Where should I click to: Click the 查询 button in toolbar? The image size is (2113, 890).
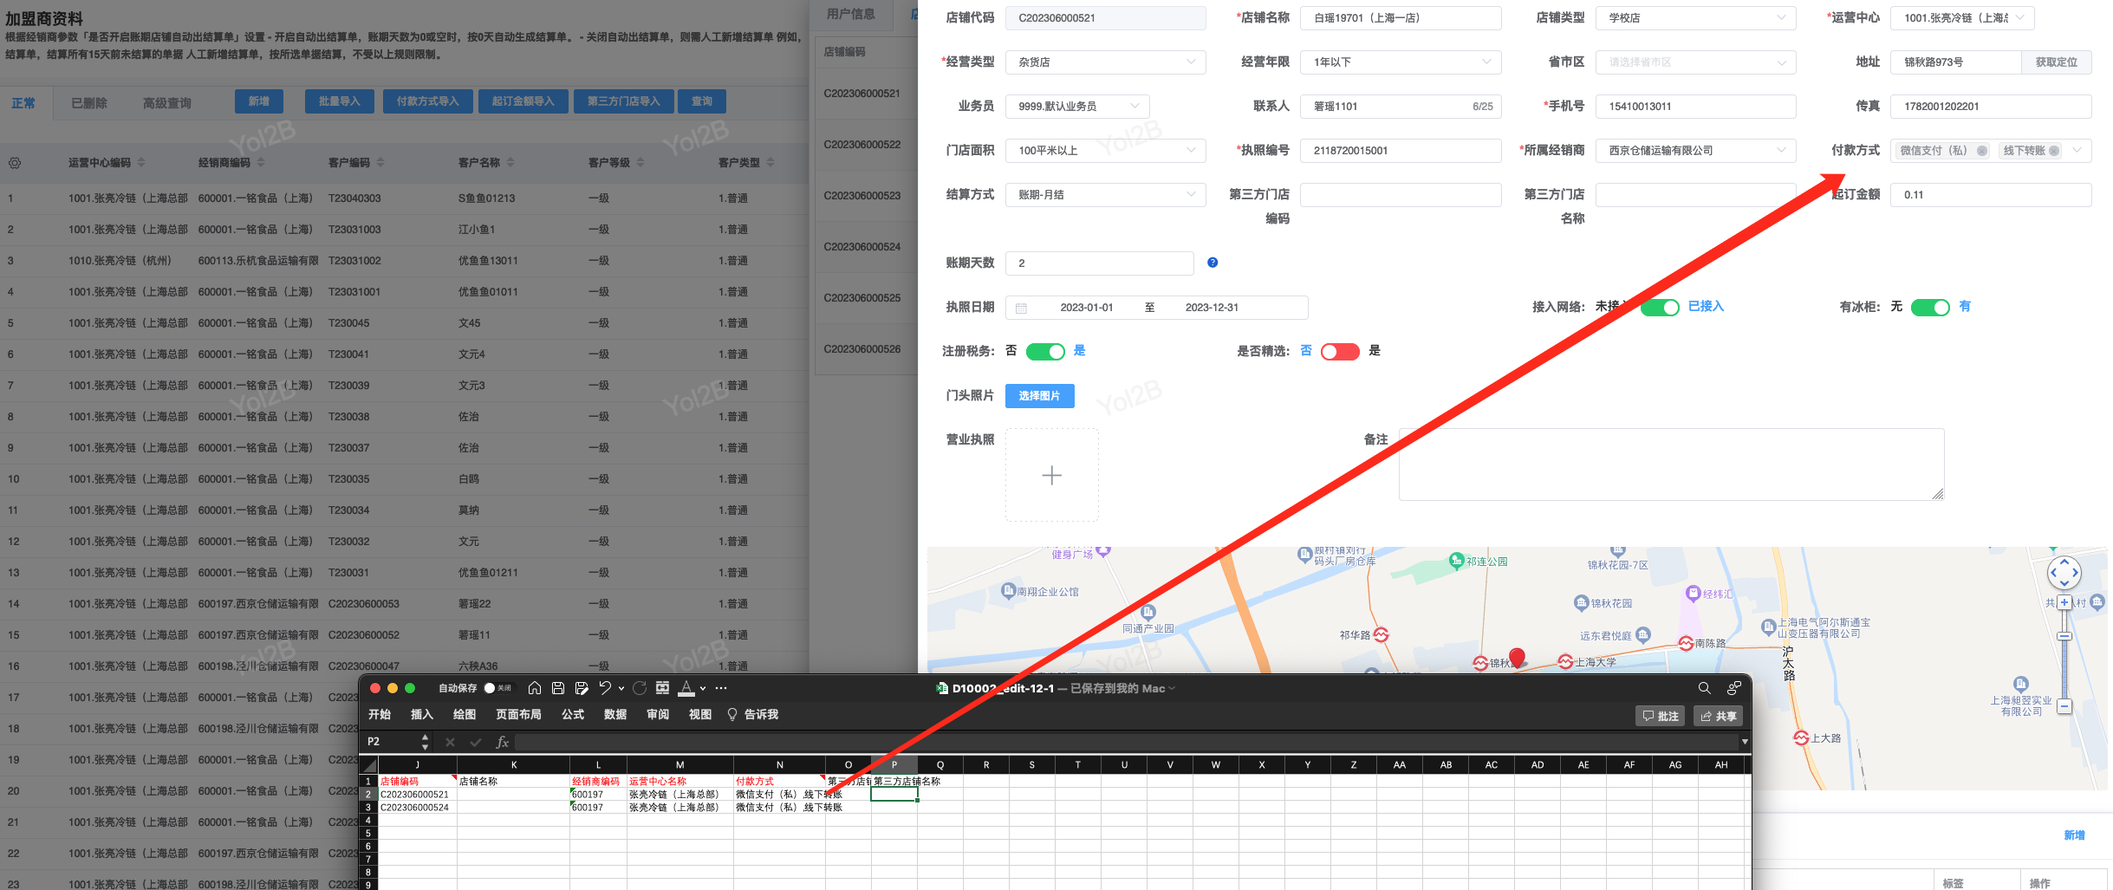(702, 101)
